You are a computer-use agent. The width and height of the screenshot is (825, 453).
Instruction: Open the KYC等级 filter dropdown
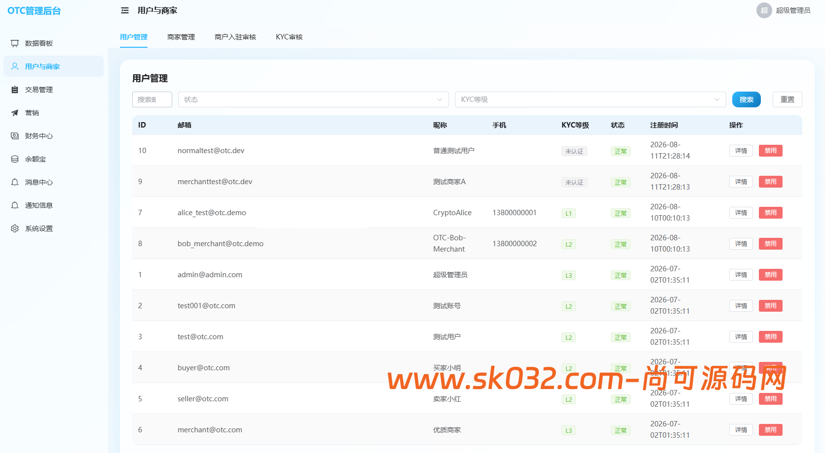point(591,99)
